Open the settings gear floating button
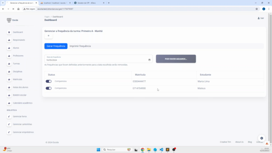The height and width of the screenshot is (153, 272). pos(262,138)
